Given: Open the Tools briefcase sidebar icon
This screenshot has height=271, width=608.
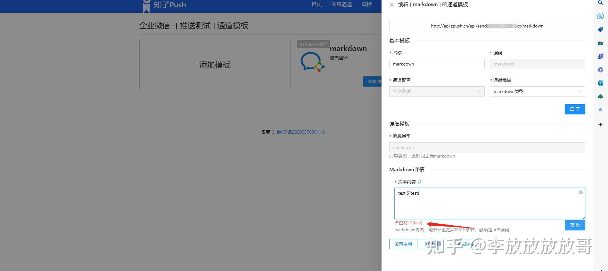Looking at the screenshot, I should coord(601,43).
